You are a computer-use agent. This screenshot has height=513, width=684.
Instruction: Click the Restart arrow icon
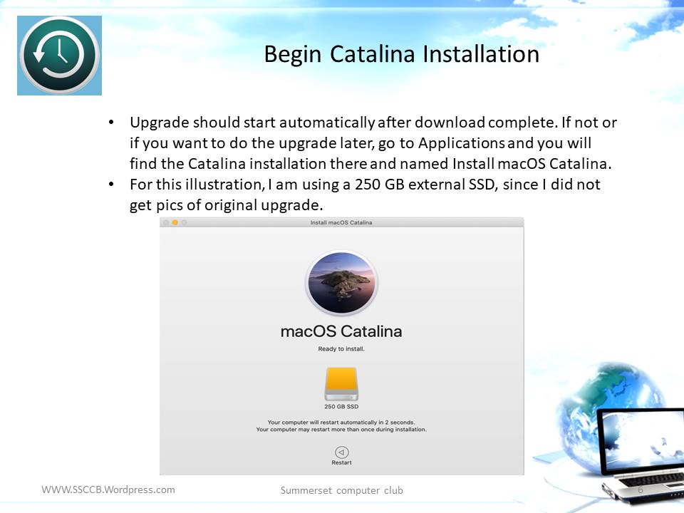click(x=341, y=452)
